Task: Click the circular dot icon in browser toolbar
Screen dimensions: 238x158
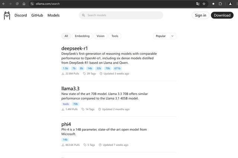Action: (x=213, y=4)
